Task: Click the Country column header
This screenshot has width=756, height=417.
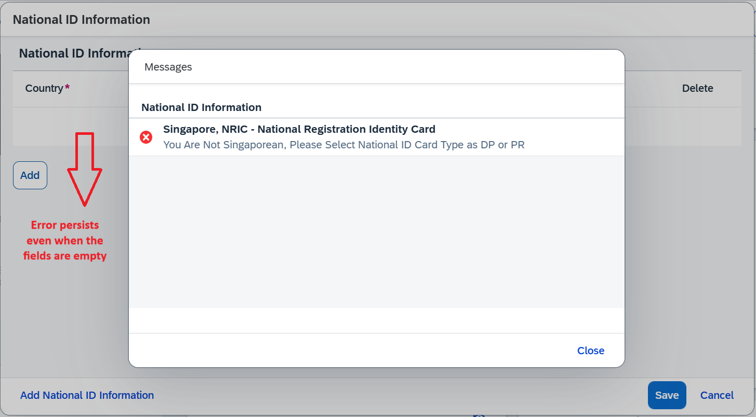Action: pos(44,88)
